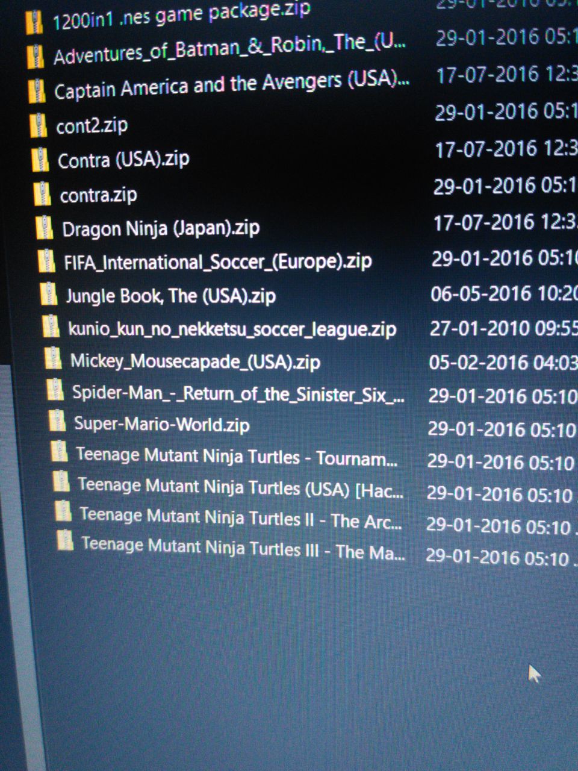Select file name Captain America and the Avengers (USA)...
This screenshot has height=771, width=578.
(232, 86)
